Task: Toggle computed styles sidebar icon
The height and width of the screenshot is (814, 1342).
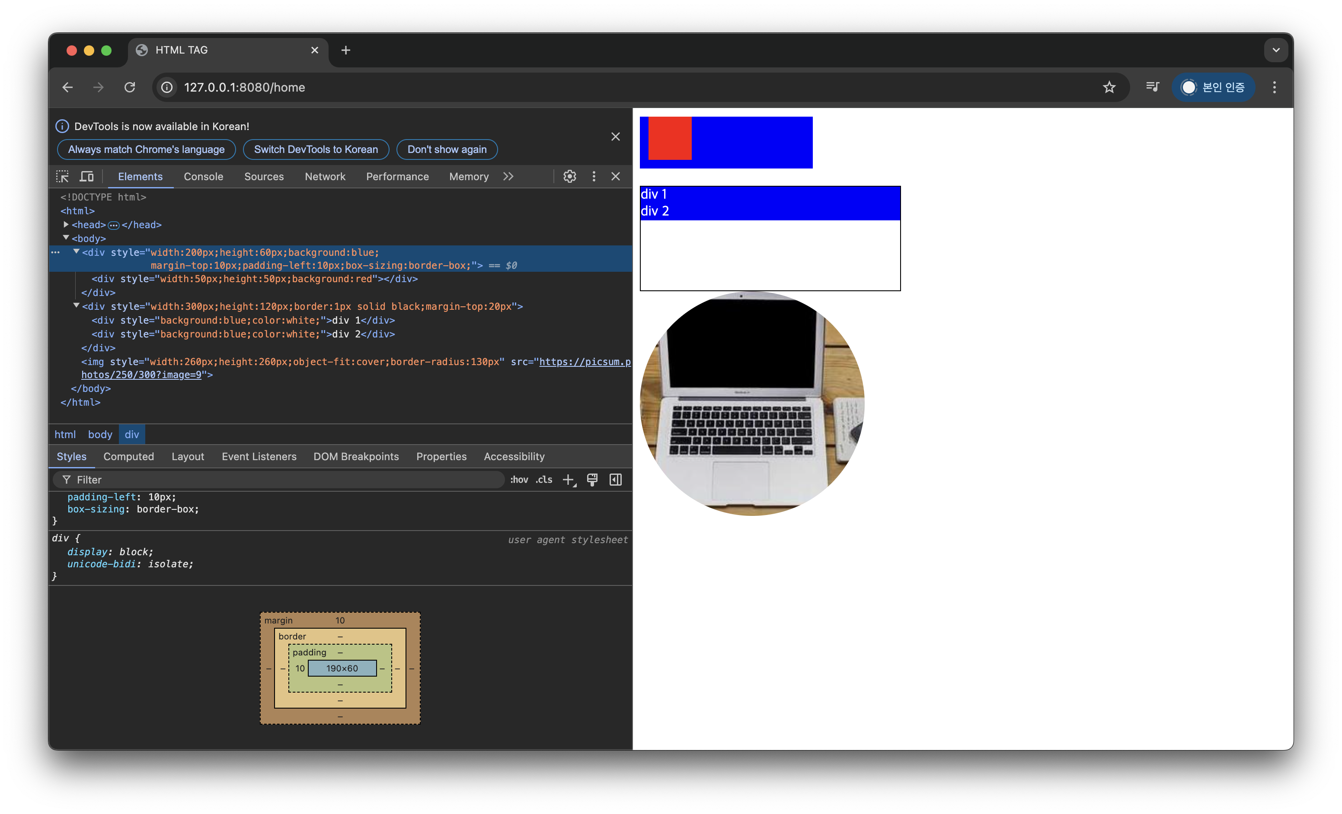Action: 616,479
